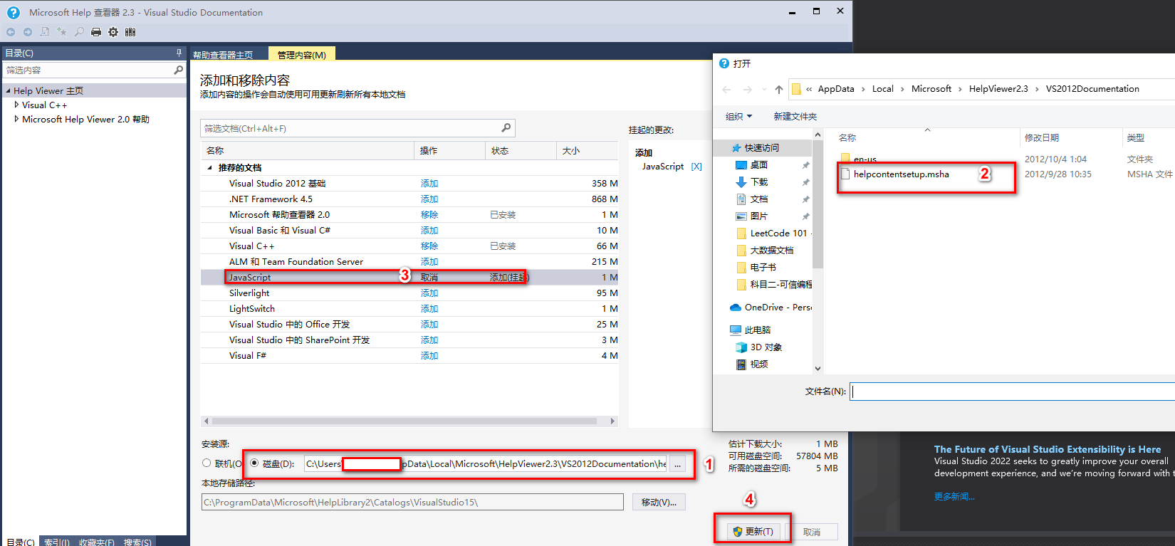Select OneDrive in Open dialog sidebar
Viewport: 1175px width, 546px height.
click(771, 307)
